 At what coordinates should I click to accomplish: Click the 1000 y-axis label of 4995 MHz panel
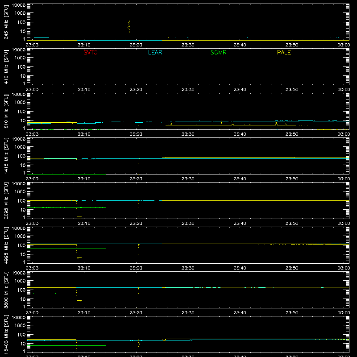pyautogui.click(x=20, y=237)
